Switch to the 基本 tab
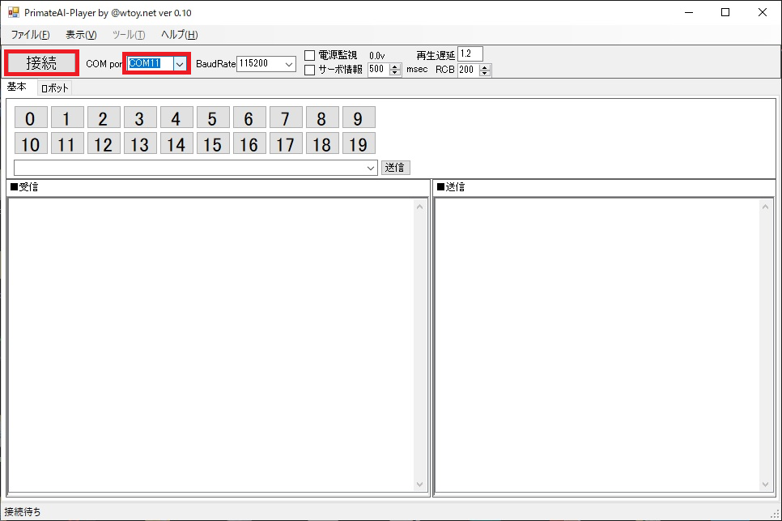This screenshot has width=782, height=521. pyautogui.click(x=17, y=87)
